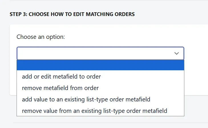
Task: Click the "Step 3: Choose how to edit matching orders" heading
Action: coord(72,14)
